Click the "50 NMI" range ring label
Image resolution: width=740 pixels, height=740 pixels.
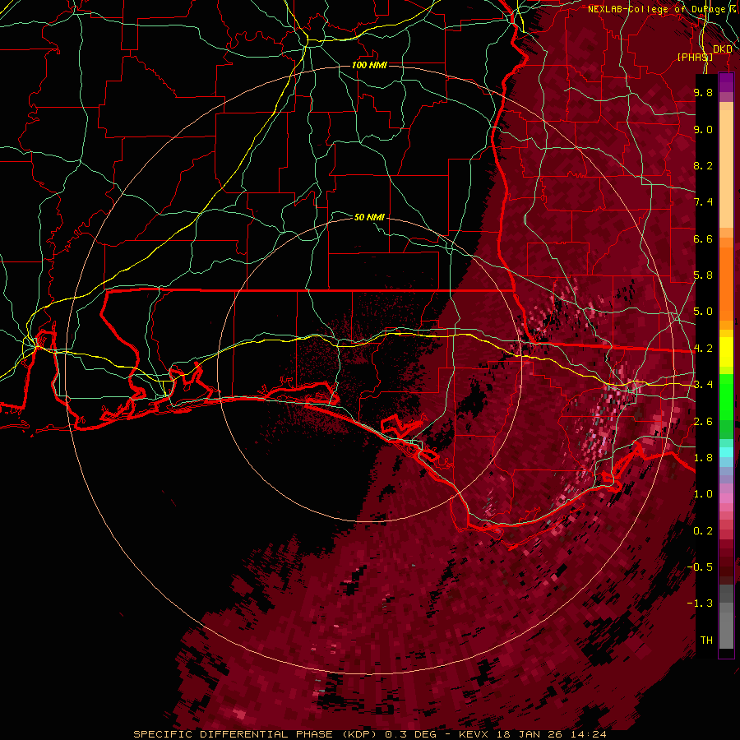pos(369,217)
